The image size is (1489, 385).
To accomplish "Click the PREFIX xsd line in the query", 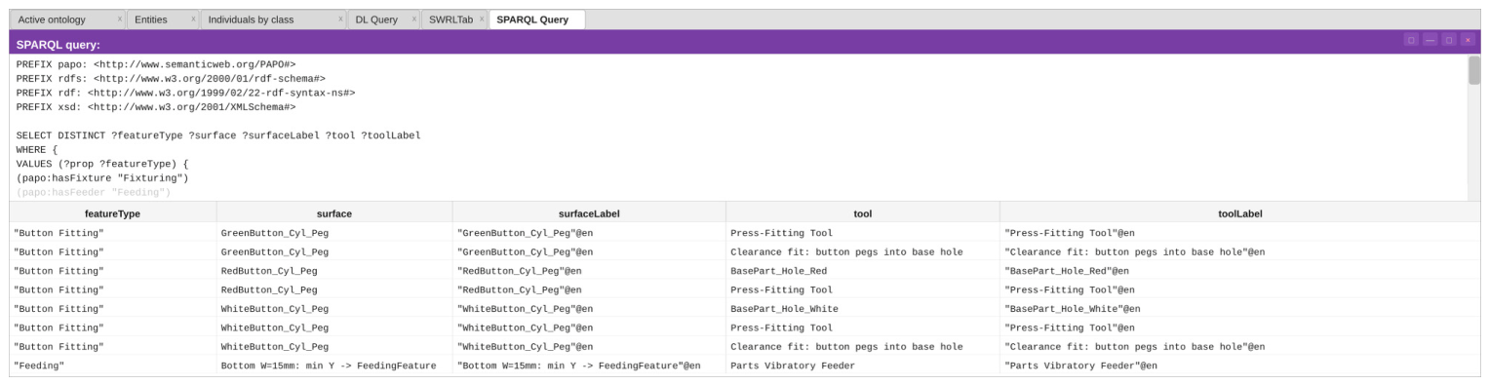I will pos(156,107).
